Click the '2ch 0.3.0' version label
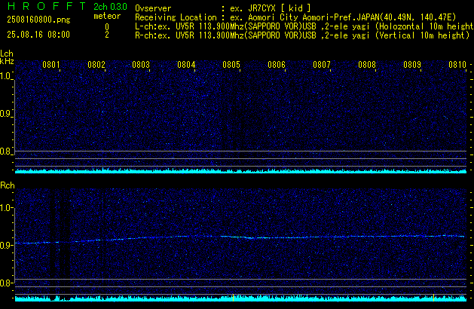This screenshot has width=474, height=309. click(x=110, y=7)
